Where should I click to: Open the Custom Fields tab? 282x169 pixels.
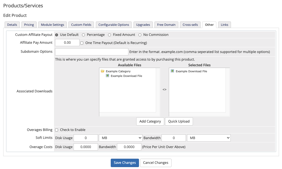coord(81,25)
